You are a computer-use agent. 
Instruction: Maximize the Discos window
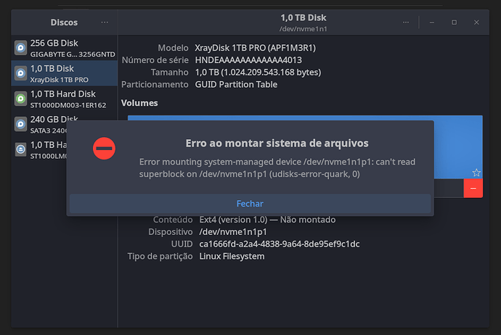[x=454, y=22]
